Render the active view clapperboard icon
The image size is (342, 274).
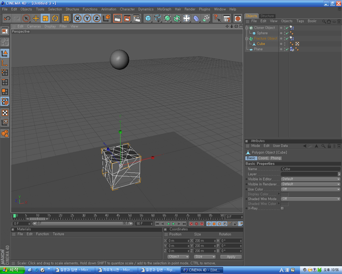tap(118, 18)
